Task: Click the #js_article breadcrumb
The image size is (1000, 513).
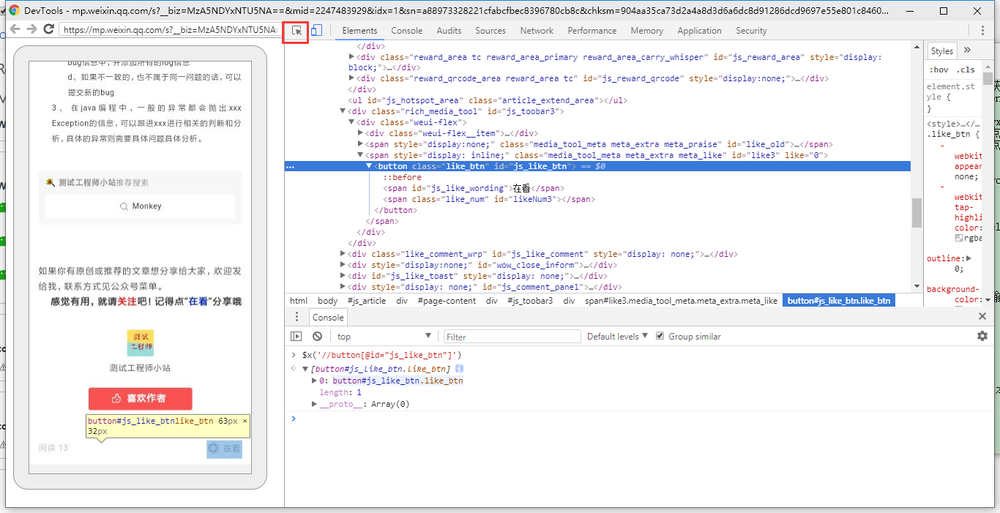Action: click(366, 301)
